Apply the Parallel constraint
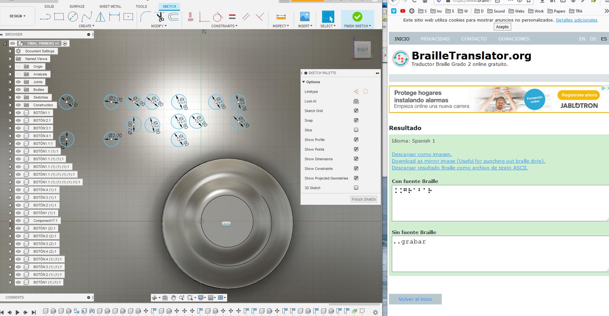Viewport: 609px width, 316px height. [246, 17]
